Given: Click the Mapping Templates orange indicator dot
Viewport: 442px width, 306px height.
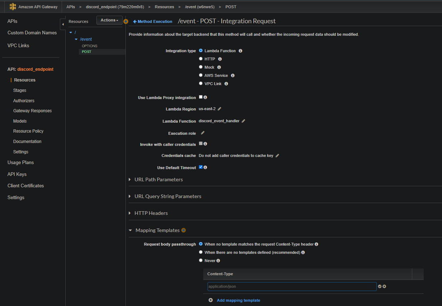Looking at the screenshot, I should [184, 230].
